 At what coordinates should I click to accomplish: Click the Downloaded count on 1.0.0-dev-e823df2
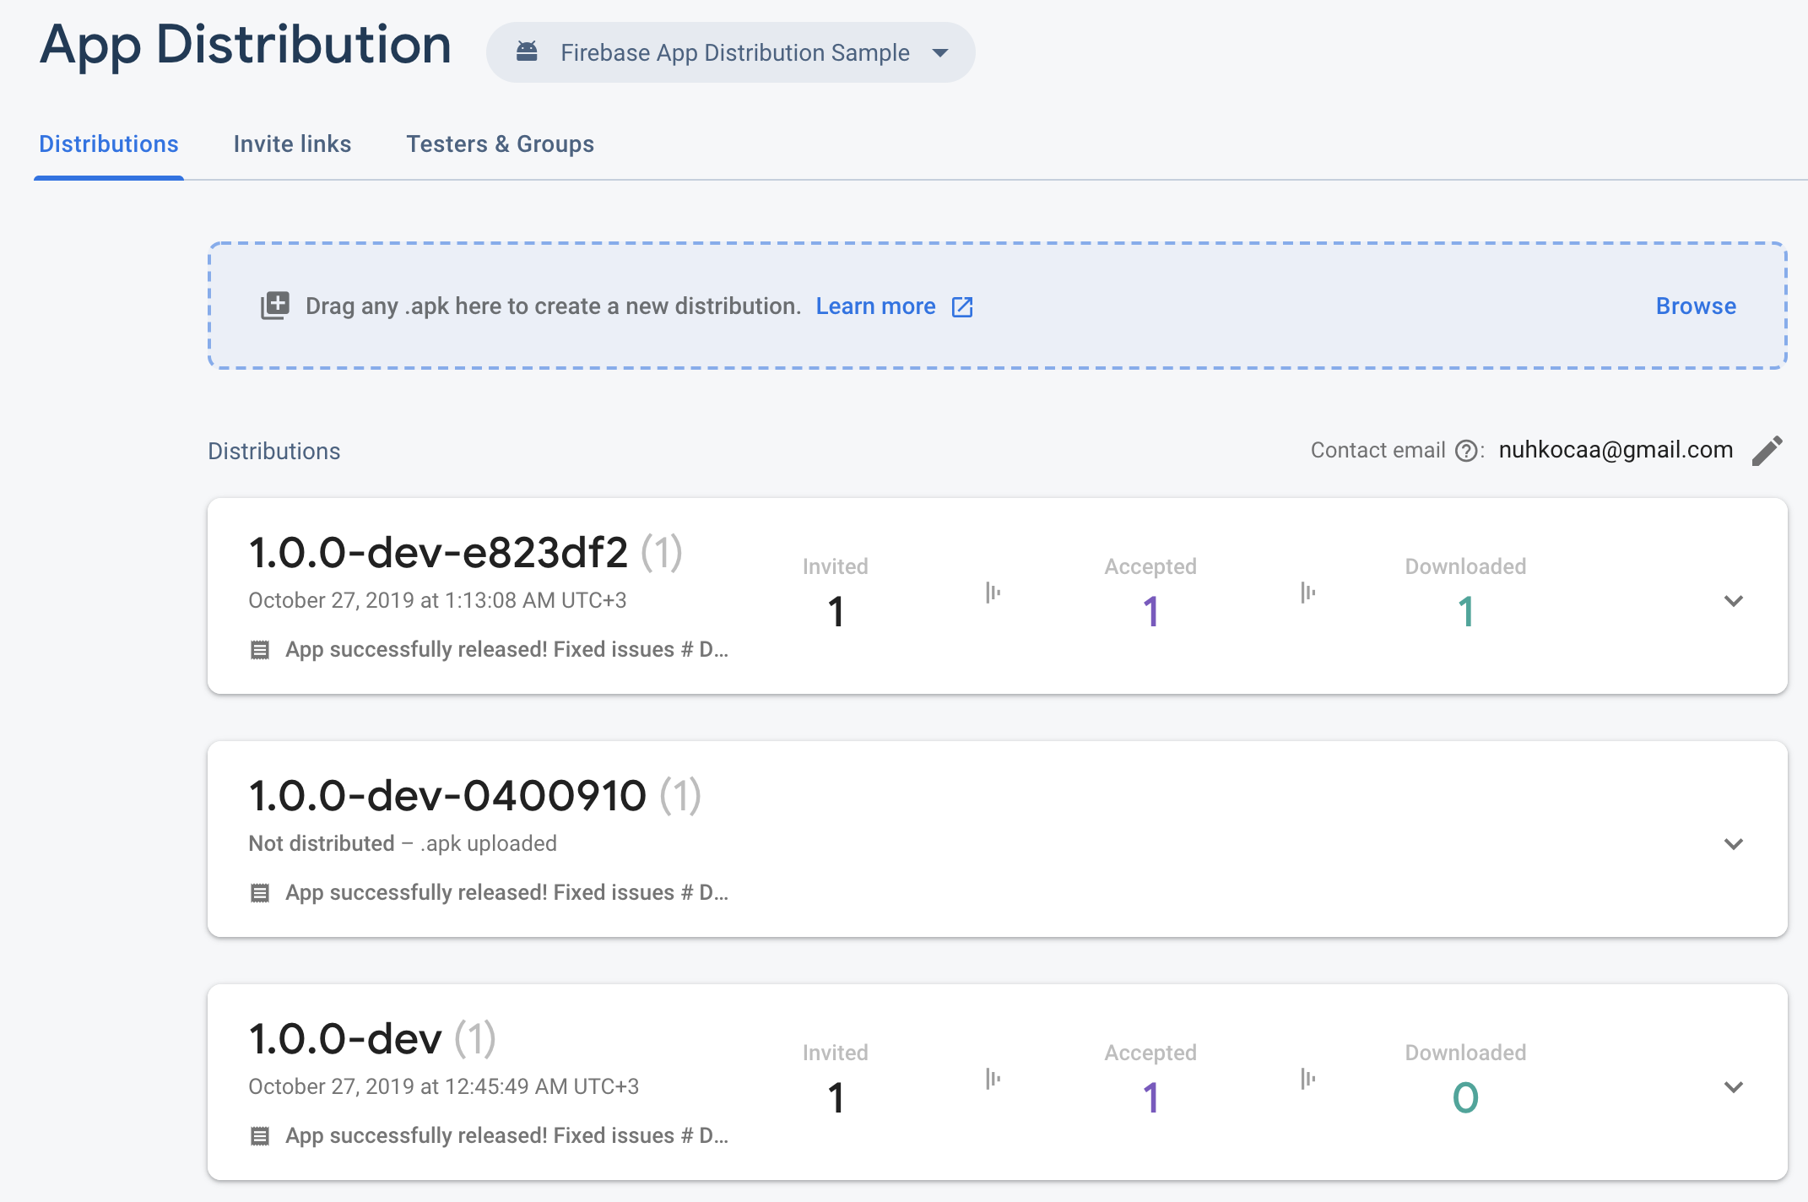(1465, 611)
